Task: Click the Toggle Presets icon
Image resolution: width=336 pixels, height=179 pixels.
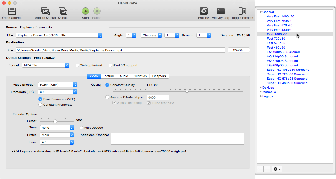Action: click(x=242, y=11)
